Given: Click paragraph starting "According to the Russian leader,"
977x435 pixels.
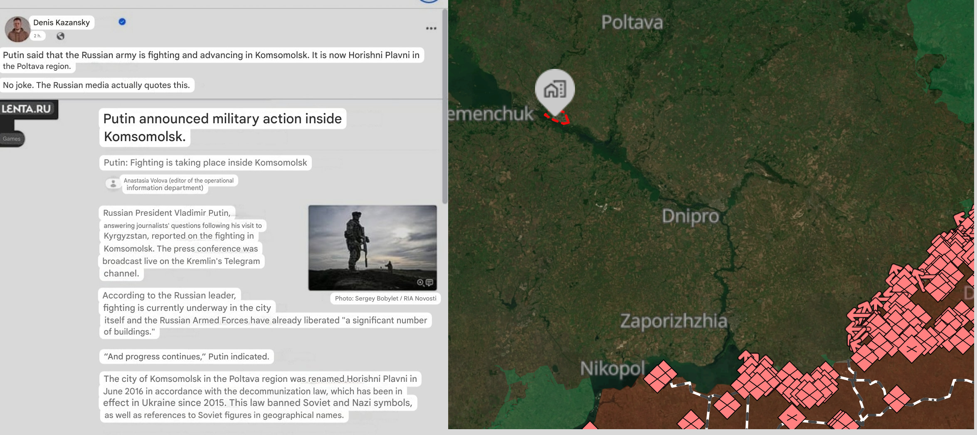Looking at the screenshot, I should click(265, 313).
